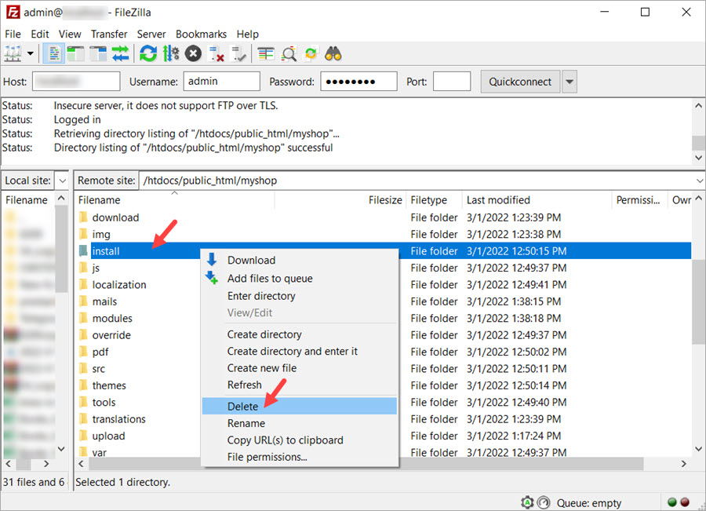The height and width of the screenshot is (511, 706).
Task: Choose Rename from the context menu
Action: [x=300, y=424]
